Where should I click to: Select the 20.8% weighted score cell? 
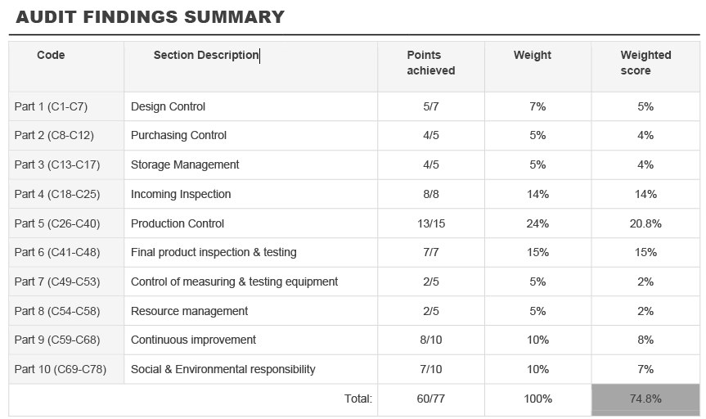(645, 223)
